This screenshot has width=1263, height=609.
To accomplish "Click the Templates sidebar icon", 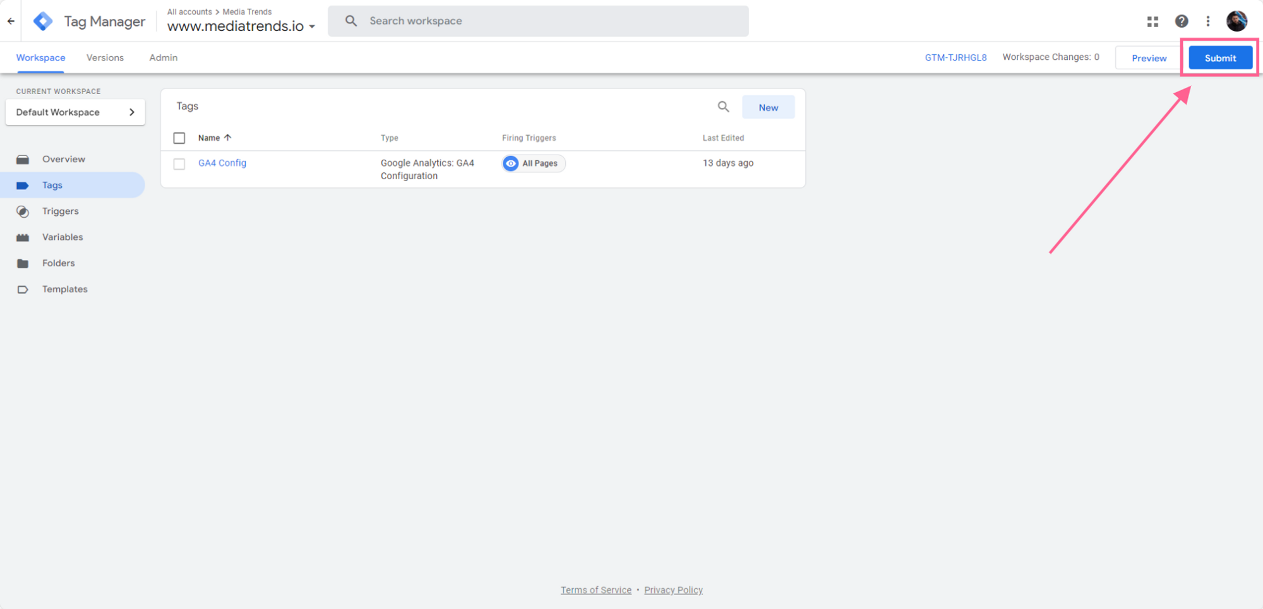I will [23, 290].
